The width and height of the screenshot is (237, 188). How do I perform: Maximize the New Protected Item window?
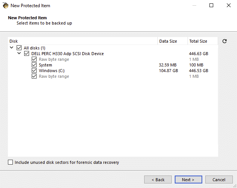211,5
